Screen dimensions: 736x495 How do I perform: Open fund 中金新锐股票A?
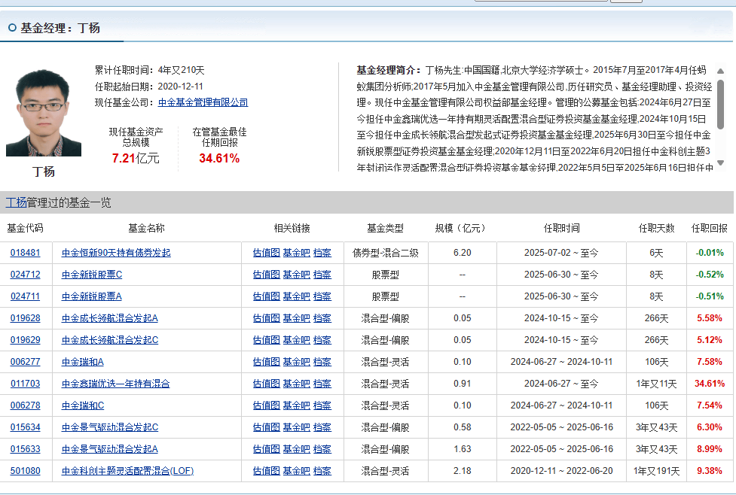coord(92,296)
